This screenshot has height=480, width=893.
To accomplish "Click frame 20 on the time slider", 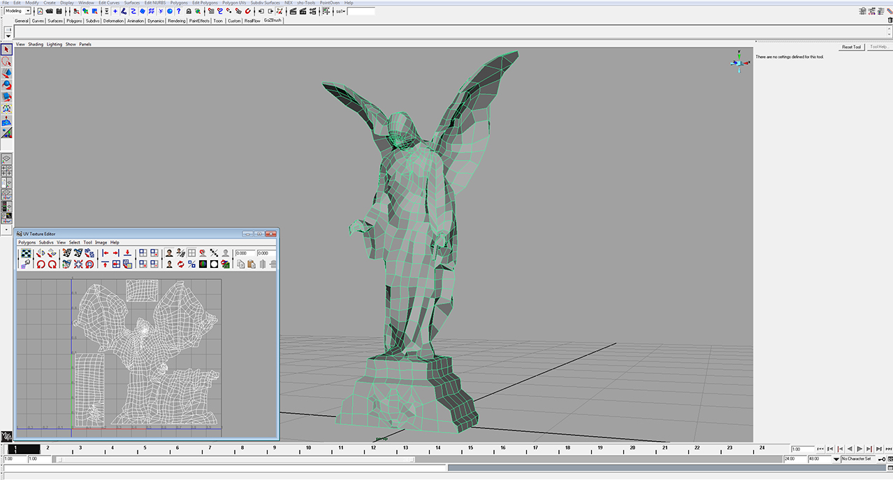I will [632, 449].
